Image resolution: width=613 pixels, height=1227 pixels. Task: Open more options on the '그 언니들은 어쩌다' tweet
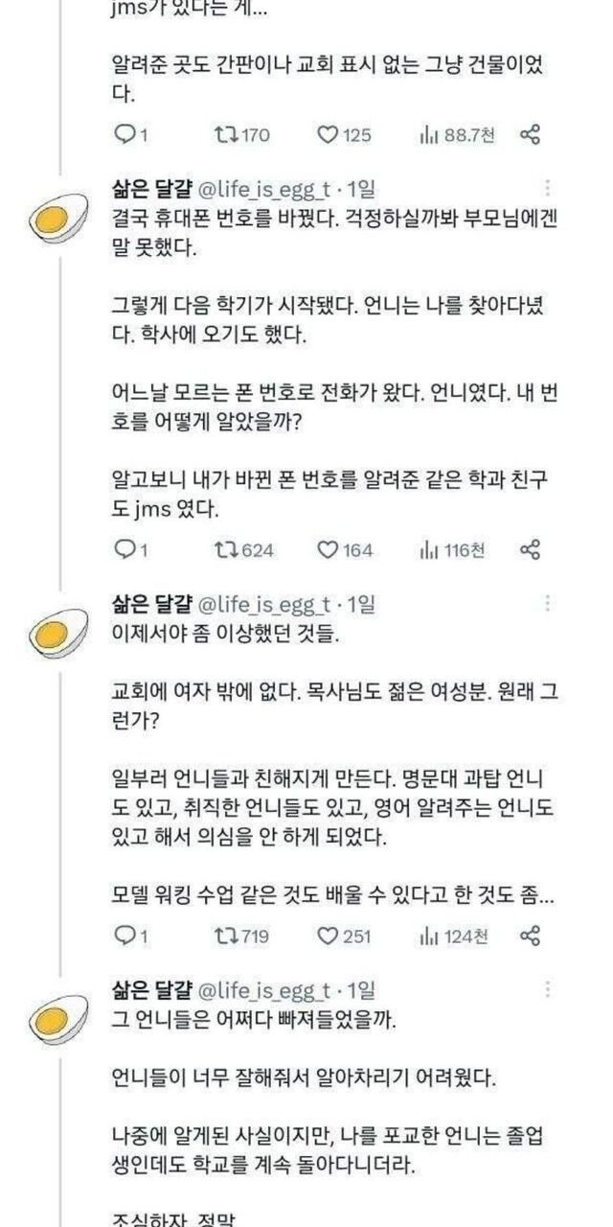tap(547, 988)
